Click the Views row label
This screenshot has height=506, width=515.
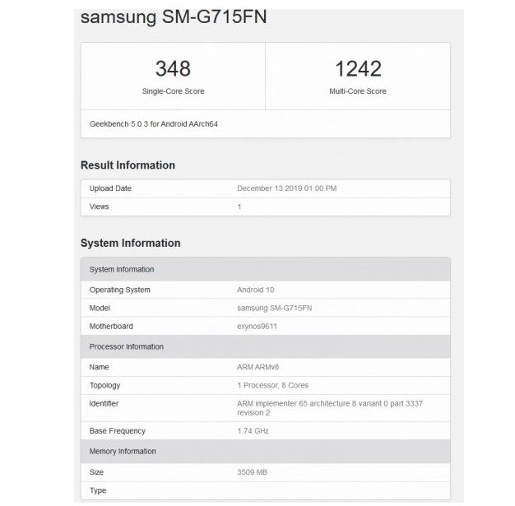100,207
